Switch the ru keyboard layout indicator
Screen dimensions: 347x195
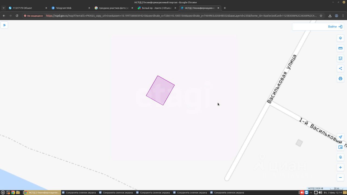click(311, 193)
